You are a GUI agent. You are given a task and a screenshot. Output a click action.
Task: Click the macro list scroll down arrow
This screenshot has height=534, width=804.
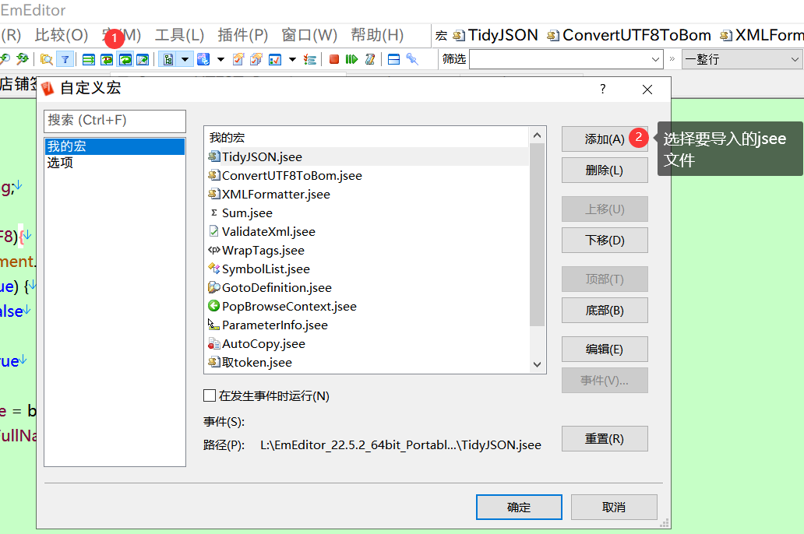click(537, 364)
